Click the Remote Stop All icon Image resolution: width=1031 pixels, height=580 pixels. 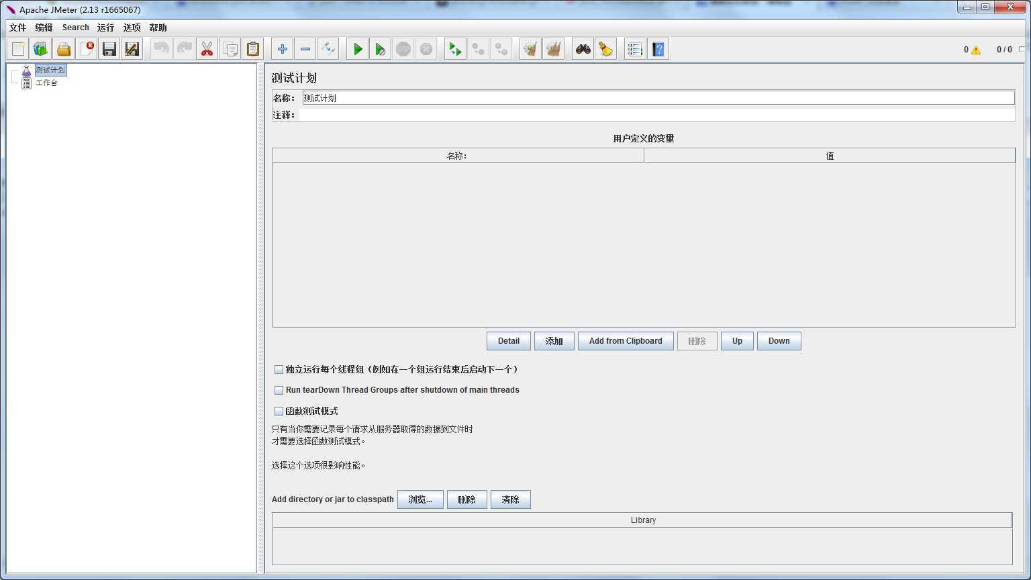[x=479, y=49]
